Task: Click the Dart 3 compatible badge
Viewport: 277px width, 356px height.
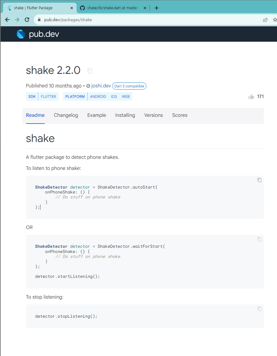Action: 129,86
